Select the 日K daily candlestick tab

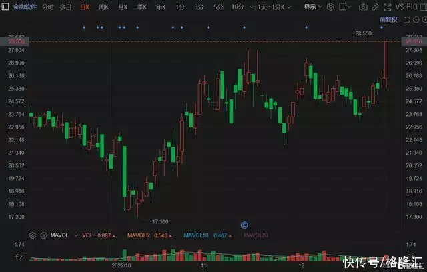pos(85,7)
